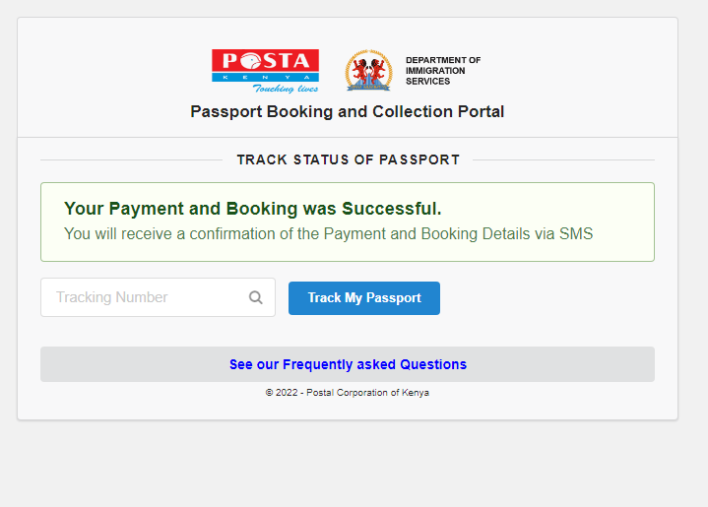Click the 'See our' text in FAQ bar
708x507 pixels.
click(254, 364)
